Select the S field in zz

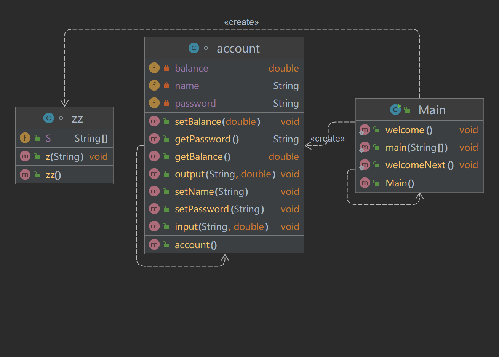(48, 138)
